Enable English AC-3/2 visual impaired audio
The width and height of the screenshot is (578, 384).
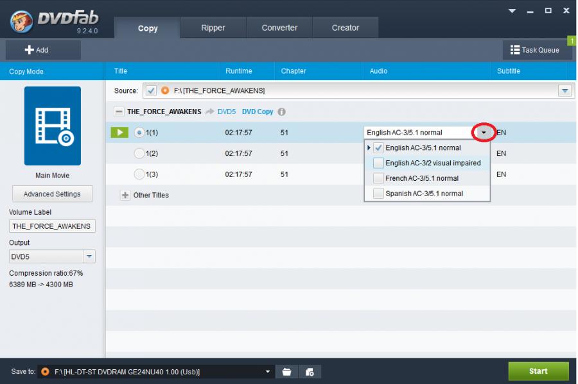[x=379, y=163]
